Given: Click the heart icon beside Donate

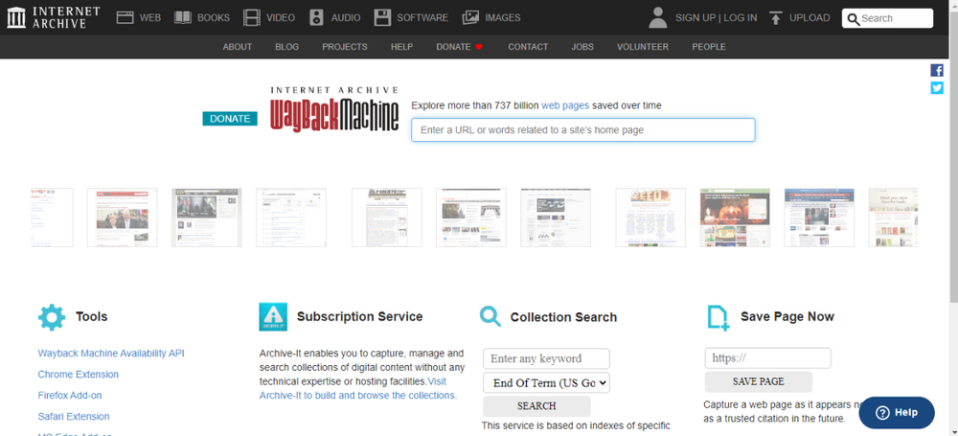Looking at the screenshot, I should coord(479,47).
